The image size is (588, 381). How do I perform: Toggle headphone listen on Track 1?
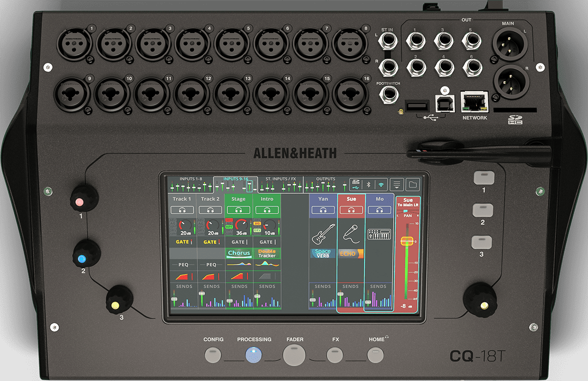(x=182, y=210)
